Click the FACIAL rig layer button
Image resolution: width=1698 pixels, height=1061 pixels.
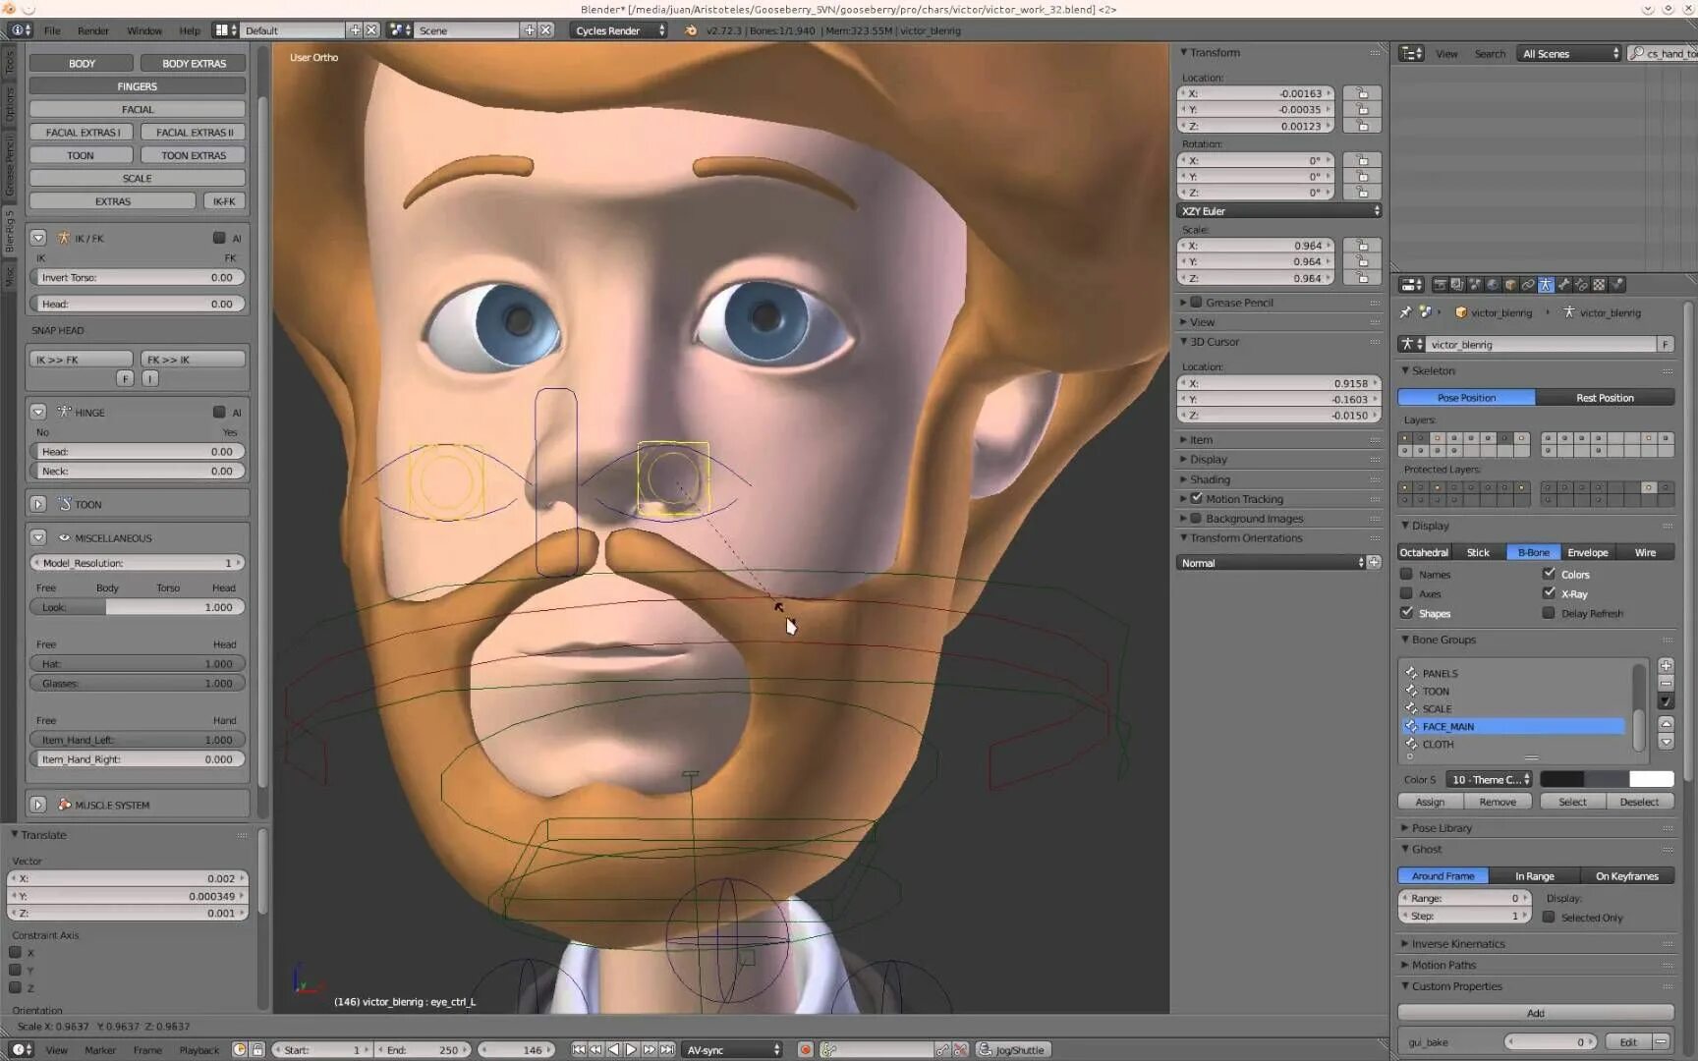(138, 109)
